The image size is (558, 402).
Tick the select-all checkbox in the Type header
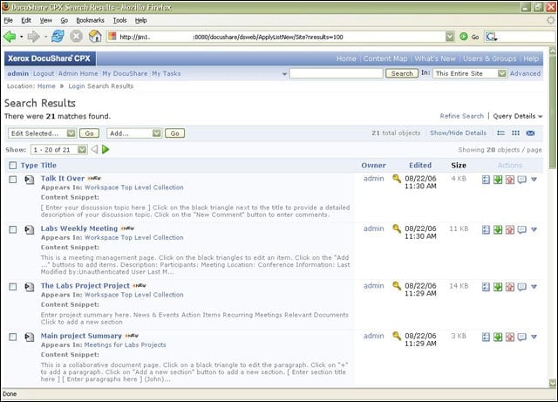[13, 165]
